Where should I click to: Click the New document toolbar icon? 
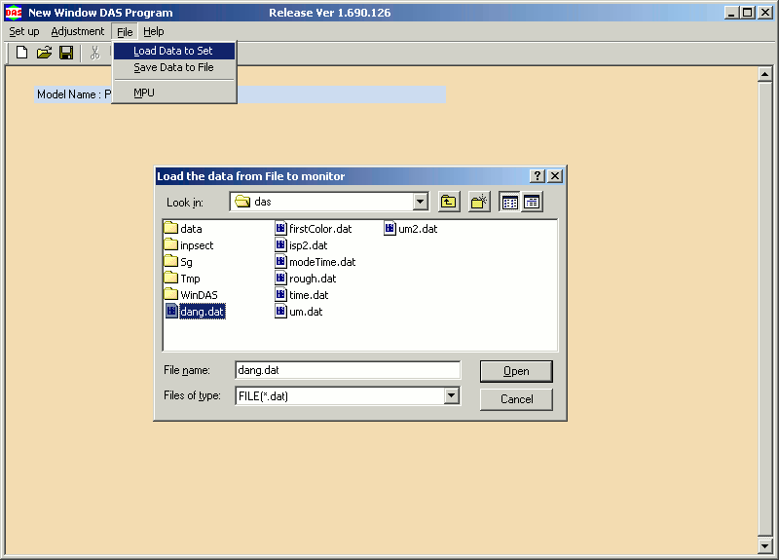click(21, 53)
